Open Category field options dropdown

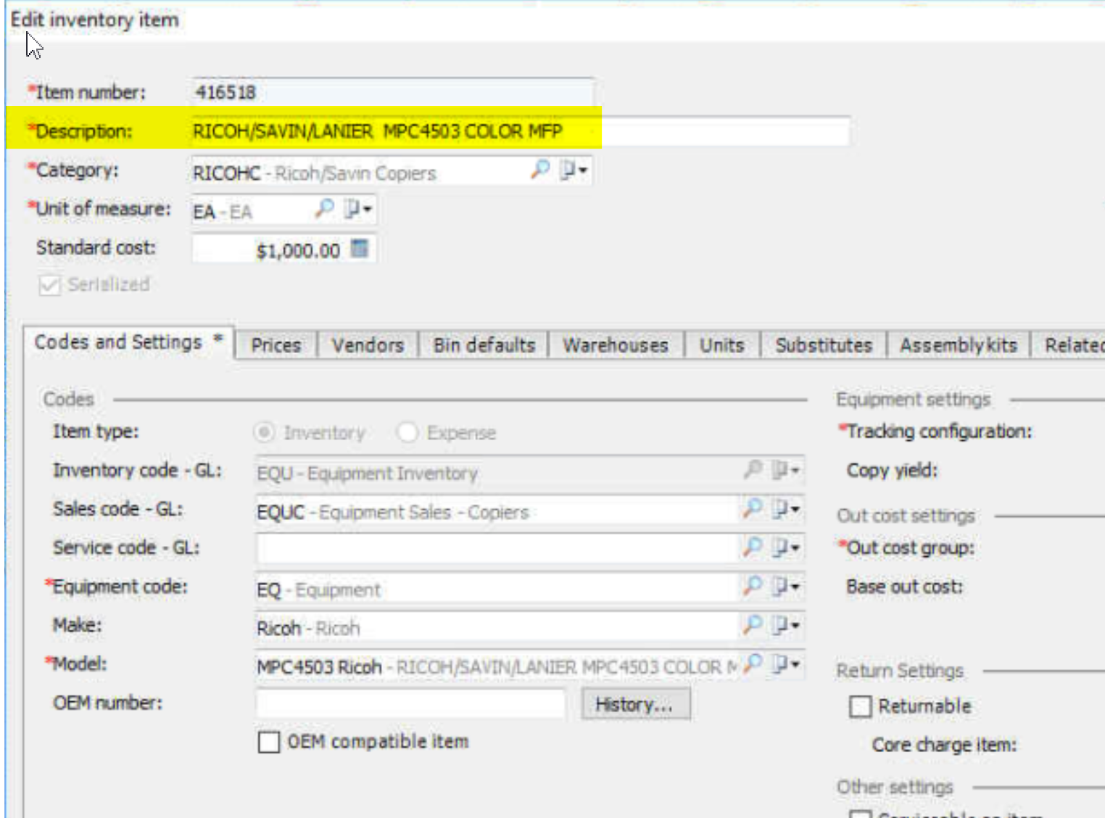pyautogui.click(x=574, y=170)
